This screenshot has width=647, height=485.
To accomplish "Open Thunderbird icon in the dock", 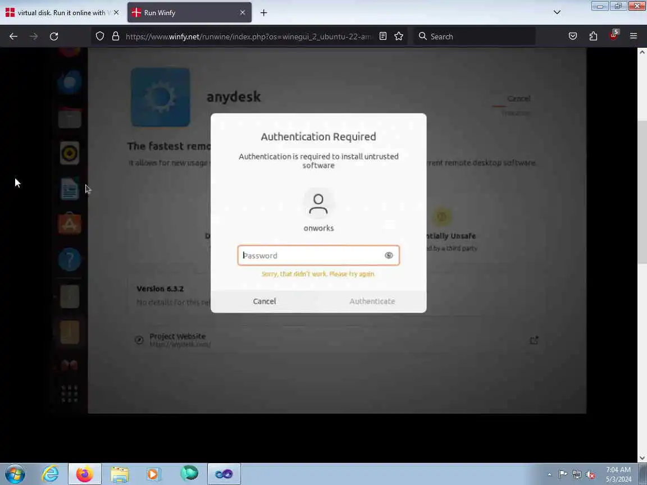I will (69, 83).
